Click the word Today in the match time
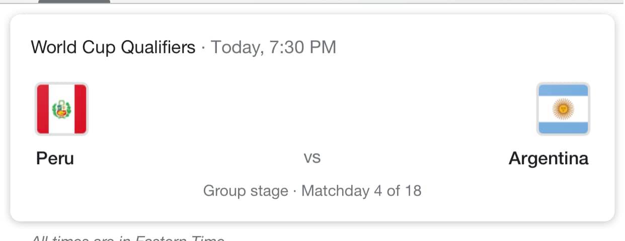Screen dimensions: 625x241 point(235,47)
